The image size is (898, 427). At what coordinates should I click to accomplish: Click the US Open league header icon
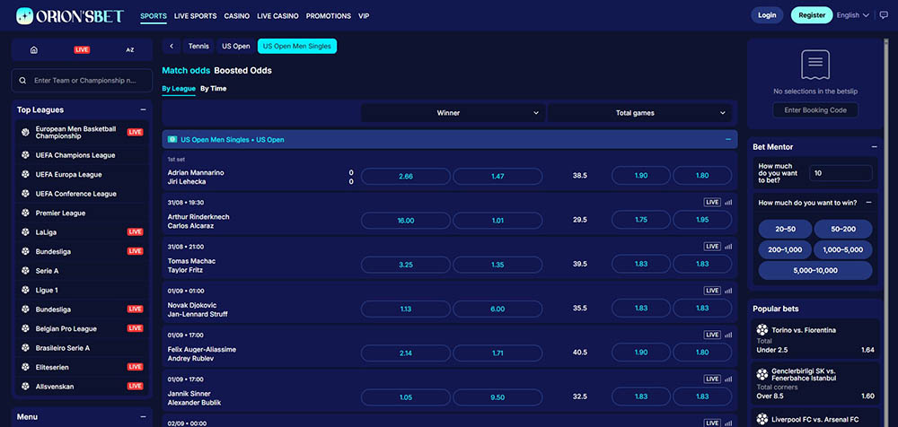[172, 140]
